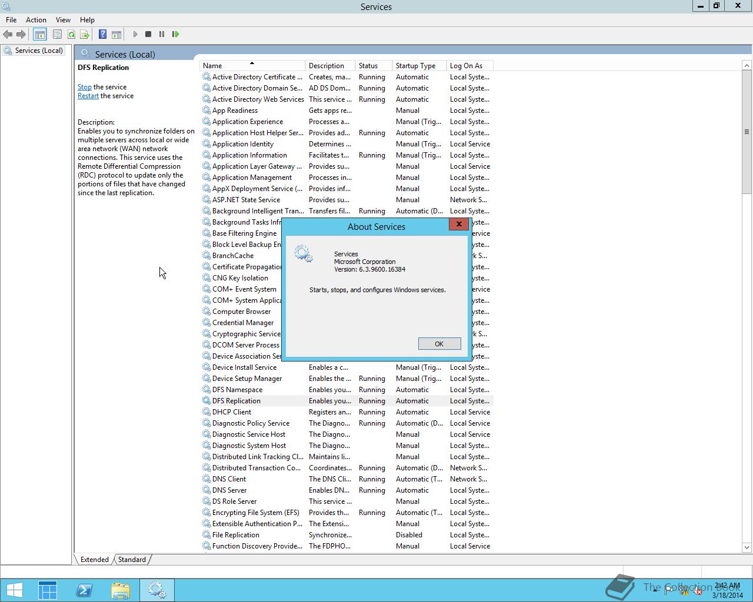Switch to the Standard tab
The width and height of the screenshot is (753, 602).
(132, 560)
